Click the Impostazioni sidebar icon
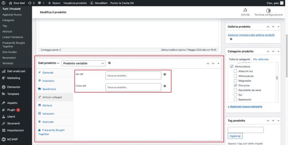Image resolution: width=288 pixels, height=145 pixels. click(4, 130)
